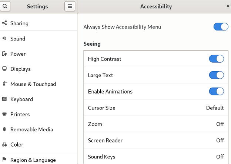Click the Sharing icon in sidebar
Viewport: 231px width, 164px height.
click(4, 23)
